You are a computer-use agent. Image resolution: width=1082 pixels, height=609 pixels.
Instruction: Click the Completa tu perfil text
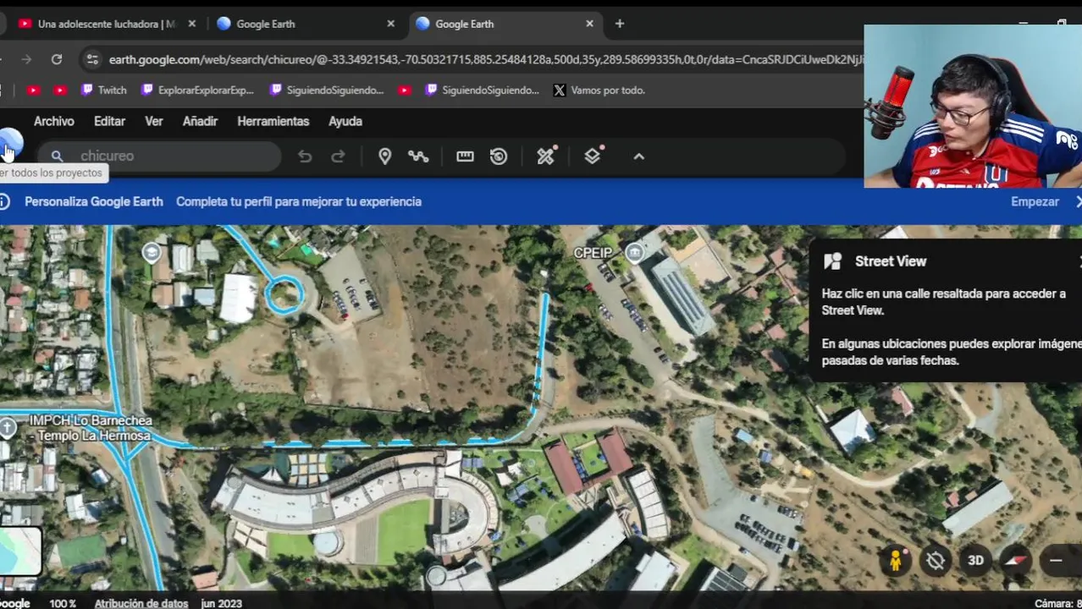click(299, 201)
